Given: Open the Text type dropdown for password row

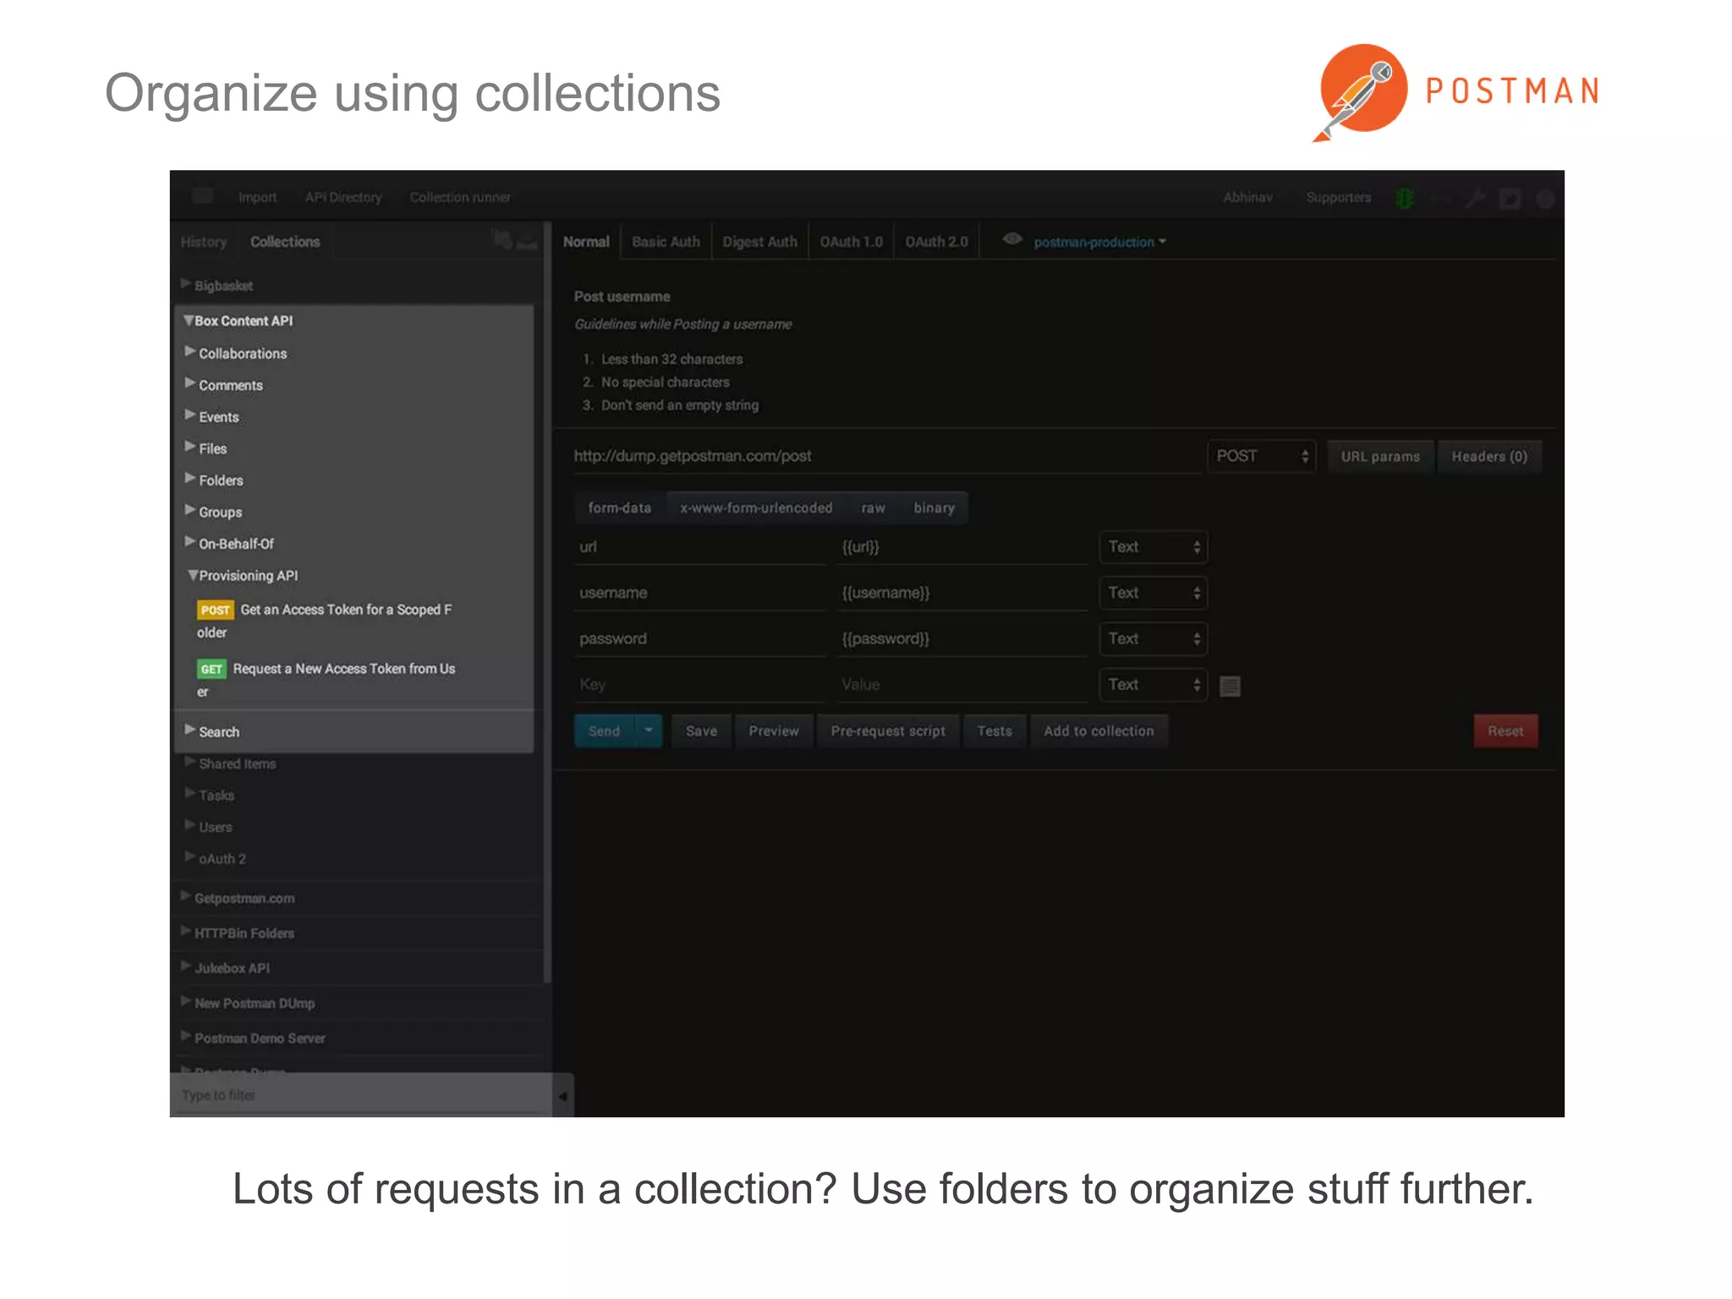Looking at the screenshot, I should pos(1154,639).
